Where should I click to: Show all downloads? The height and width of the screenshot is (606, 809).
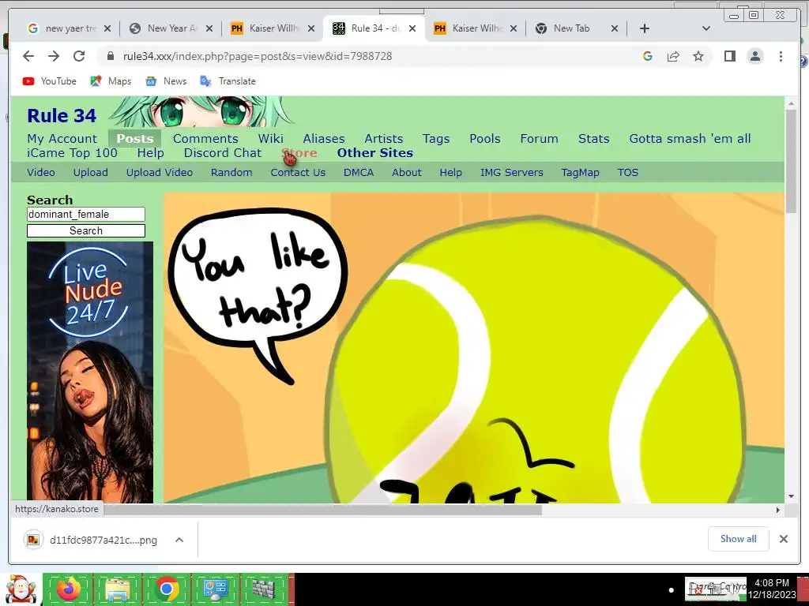coord(739,539)
